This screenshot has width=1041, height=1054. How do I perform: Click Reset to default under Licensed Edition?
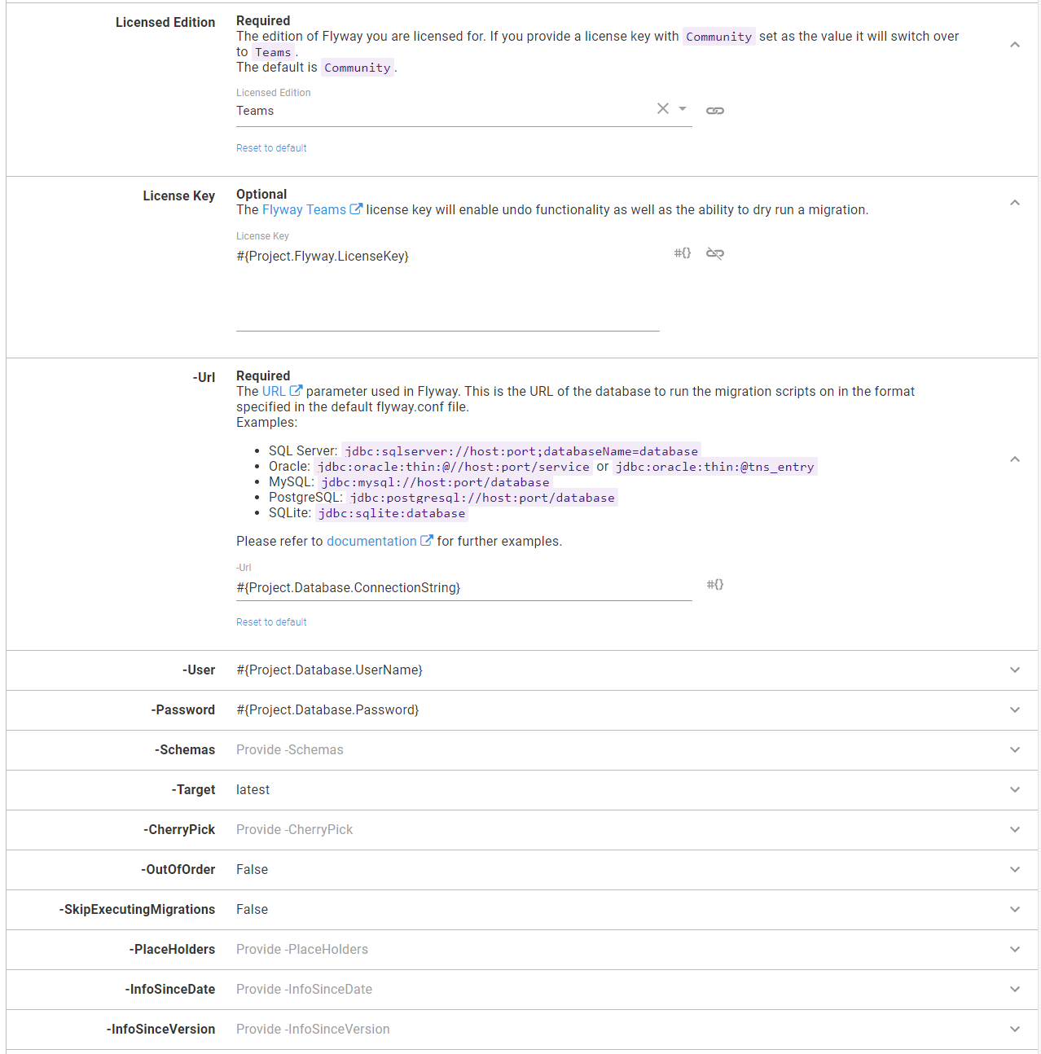tap(271, 147)
